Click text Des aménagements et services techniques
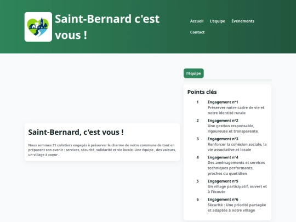The height and width of the screenshot is (222, 296). [236, 168]
